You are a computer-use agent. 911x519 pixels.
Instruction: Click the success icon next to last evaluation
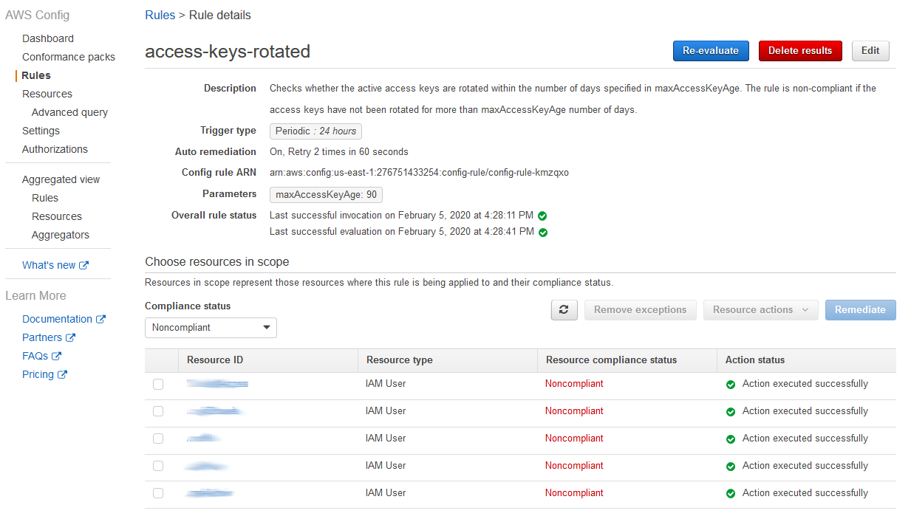[x=542, y=231]
